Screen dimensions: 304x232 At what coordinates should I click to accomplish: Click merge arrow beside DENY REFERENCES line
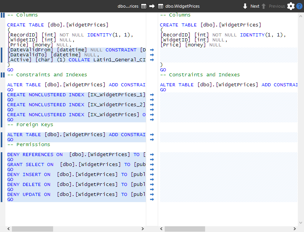click(x=152, y=155)
